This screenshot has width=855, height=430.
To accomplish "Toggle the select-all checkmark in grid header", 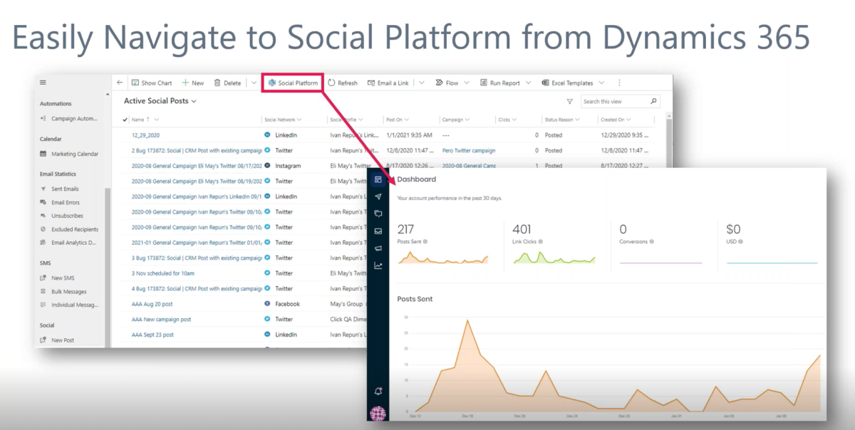I will (x=125, y=120).
